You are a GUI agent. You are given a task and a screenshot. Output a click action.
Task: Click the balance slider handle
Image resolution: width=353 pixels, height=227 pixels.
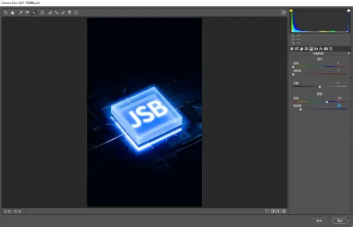(x=320, y=87)
